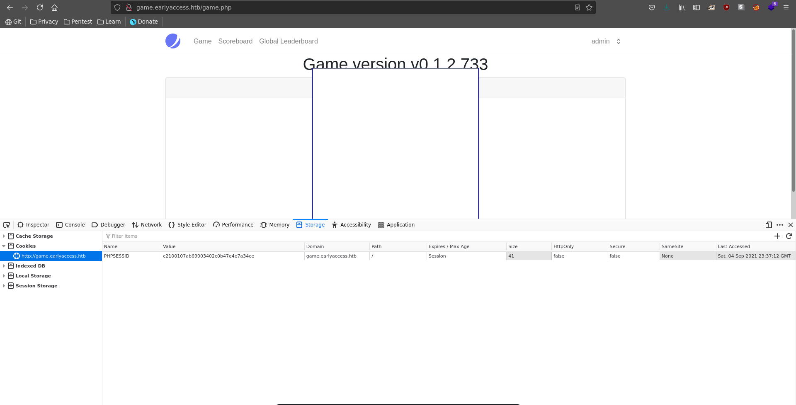Expand the Cache Storage tree node
The height and width of the screenshot is (405, 796).
pos(4,236)
